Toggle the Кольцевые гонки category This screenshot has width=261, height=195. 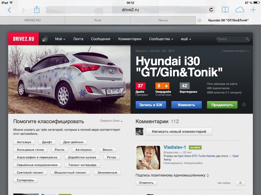[30, 150]
